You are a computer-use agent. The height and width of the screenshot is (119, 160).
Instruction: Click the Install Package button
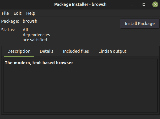[140, 24]
